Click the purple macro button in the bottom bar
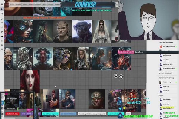Viewport: 179px width, 119px height. pyautogui.click(x=31, y=114)
